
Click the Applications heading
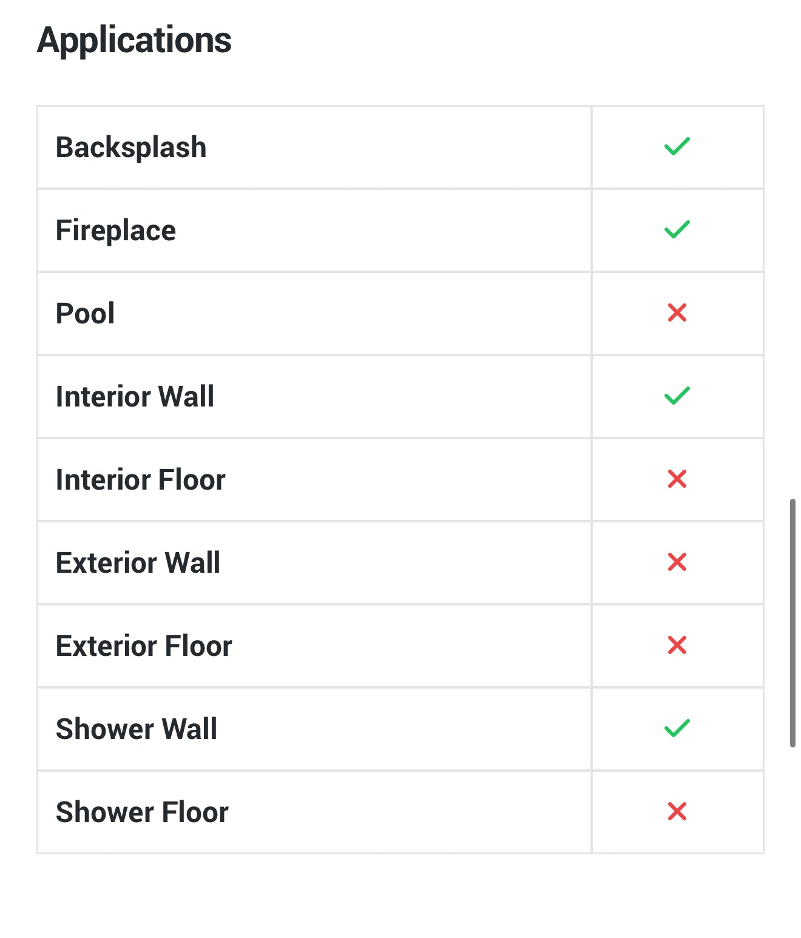point(134,41)
